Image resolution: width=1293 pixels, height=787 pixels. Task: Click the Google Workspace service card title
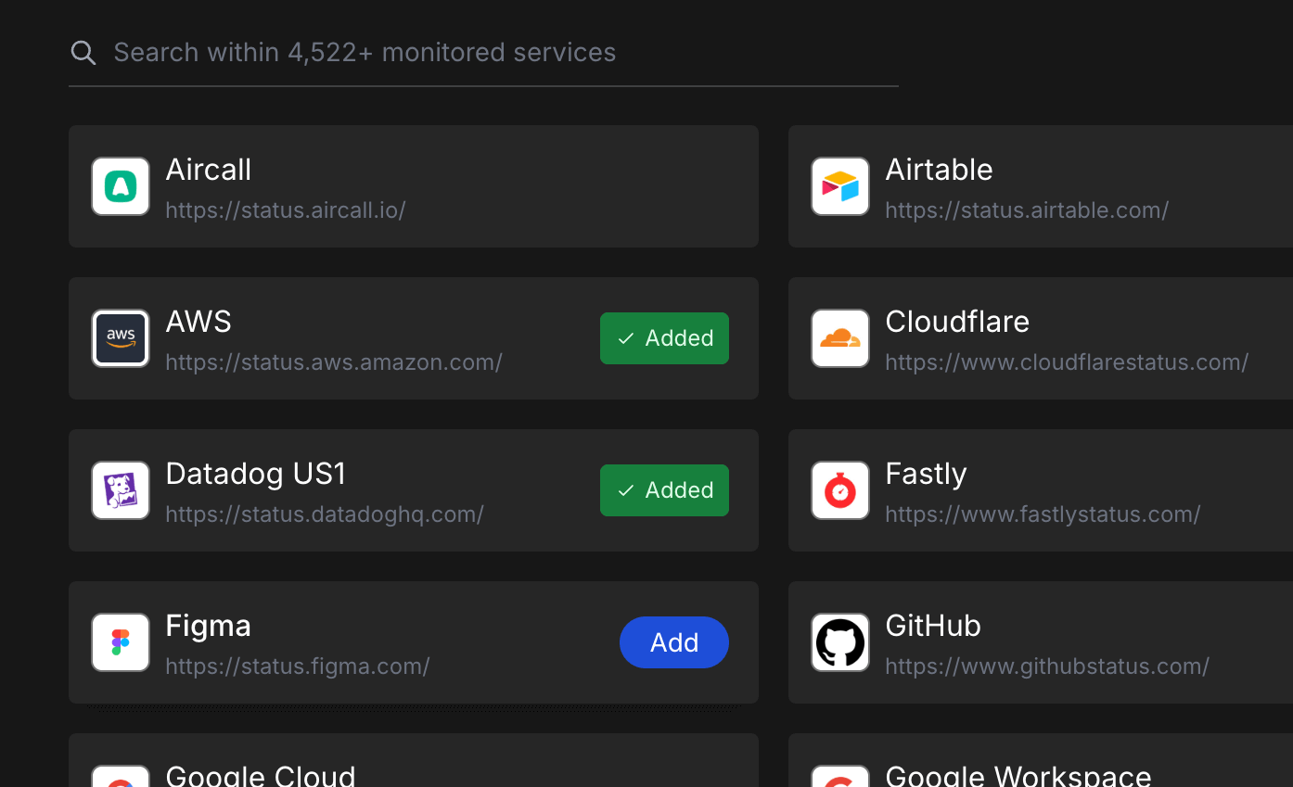coord(1018,775)
